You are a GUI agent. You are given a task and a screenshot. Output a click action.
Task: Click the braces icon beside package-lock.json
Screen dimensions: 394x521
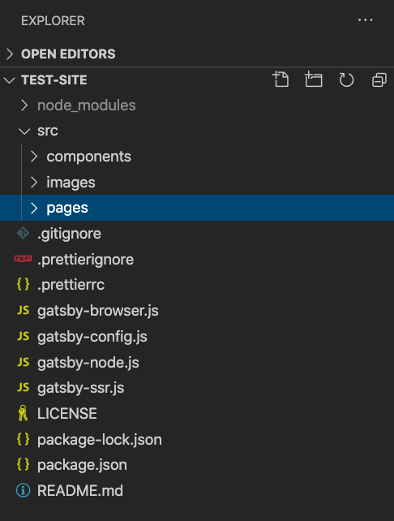23,439
